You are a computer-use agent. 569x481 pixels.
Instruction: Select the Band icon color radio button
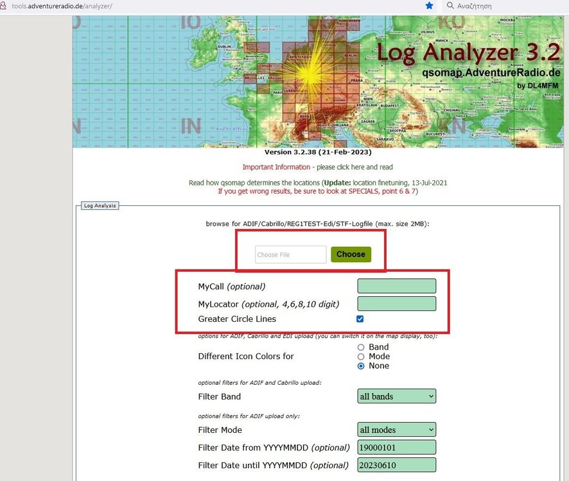click(x=361, y=347)
